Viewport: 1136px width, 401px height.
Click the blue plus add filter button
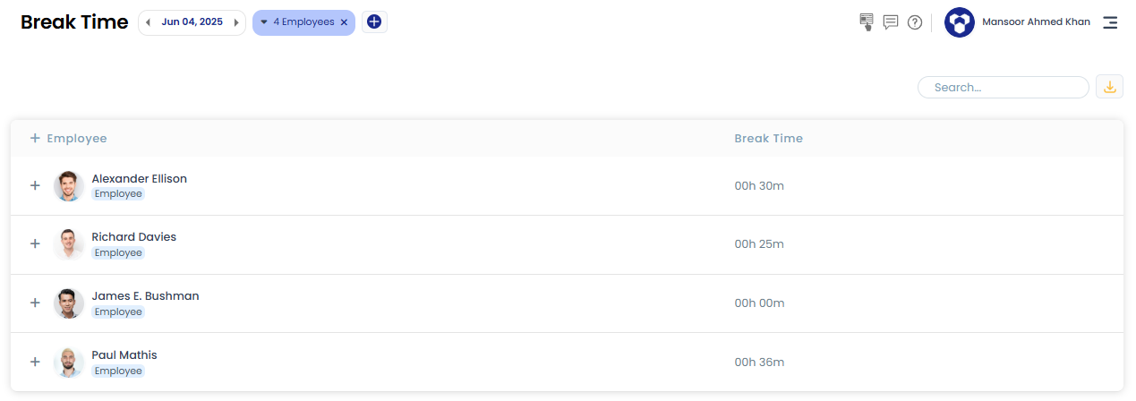click(374, 22)
